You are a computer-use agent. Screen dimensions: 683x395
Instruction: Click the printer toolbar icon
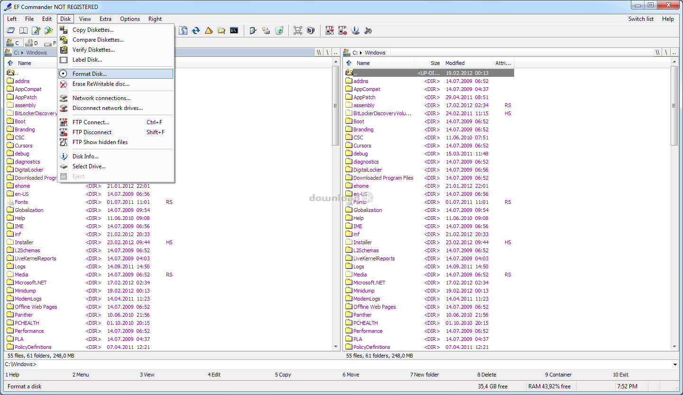[266, 31]
